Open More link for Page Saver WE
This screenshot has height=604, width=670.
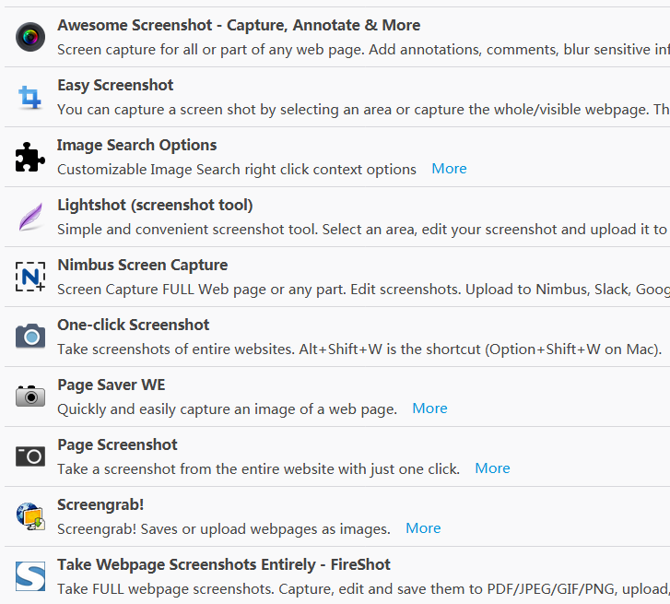(429, 409)
